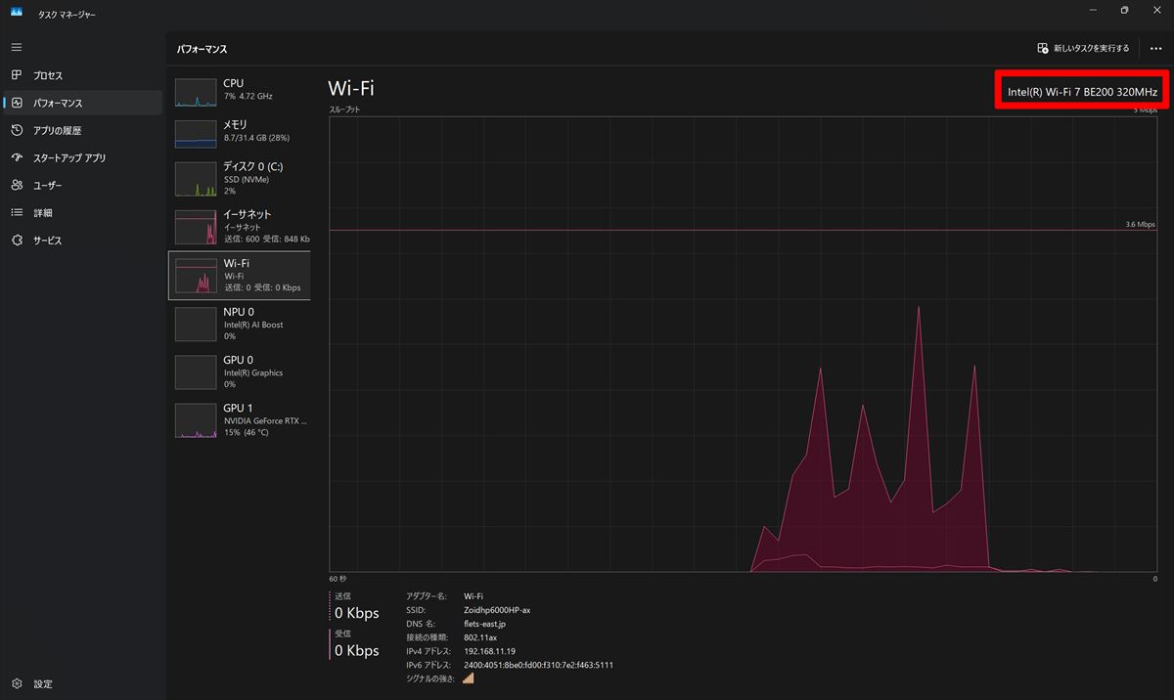Viewport: 1174px width, 700px height.
Task: Open the プロセス page icon
Action: [17, 75]
